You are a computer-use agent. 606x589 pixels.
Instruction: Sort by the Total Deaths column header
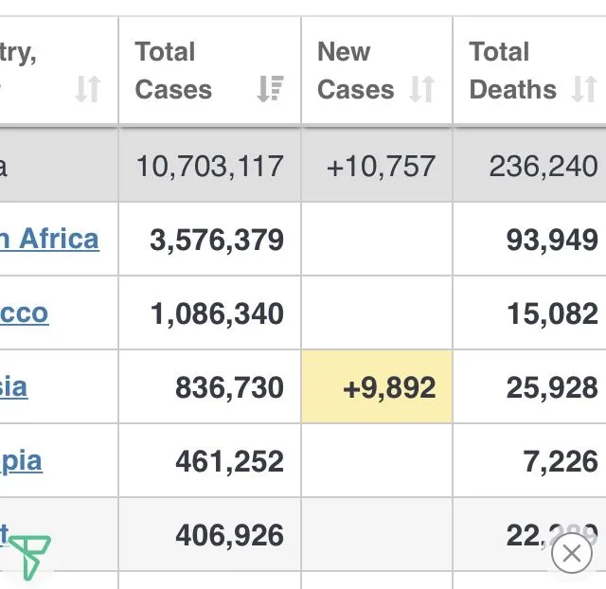tap(513, 71)
